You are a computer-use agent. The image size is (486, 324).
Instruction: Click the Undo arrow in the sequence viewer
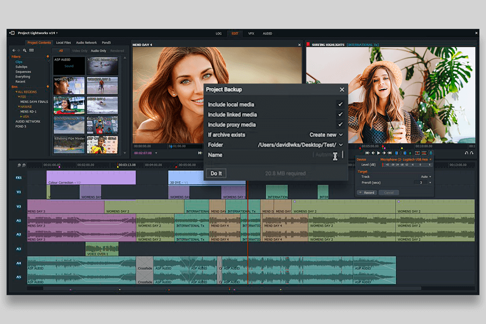point(466,153)
